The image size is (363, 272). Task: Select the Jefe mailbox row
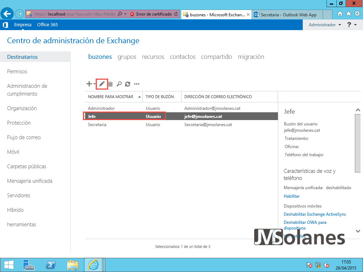[181, 116]
